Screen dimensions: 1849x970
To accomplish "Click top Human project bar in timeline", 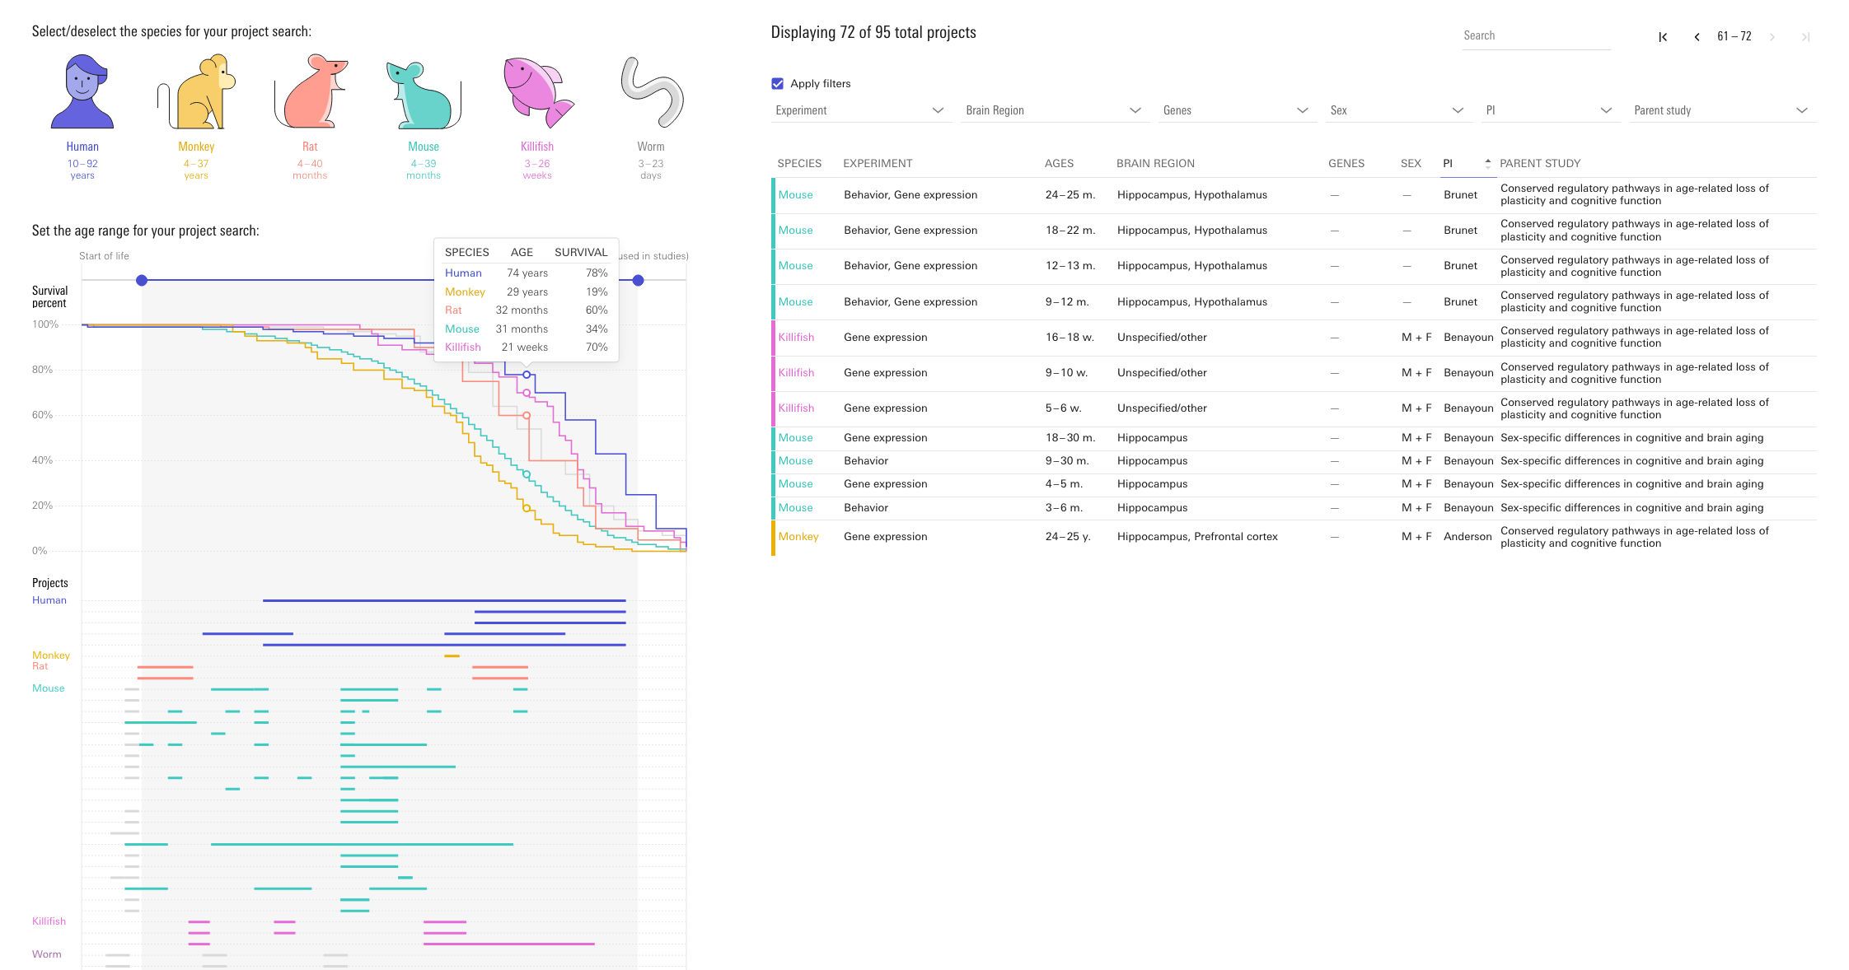I will coord(444,600).
